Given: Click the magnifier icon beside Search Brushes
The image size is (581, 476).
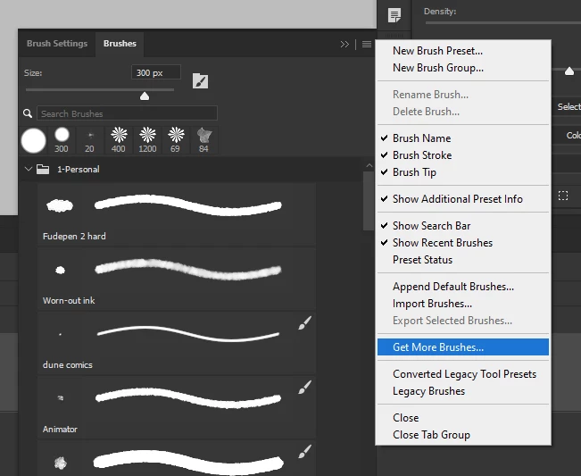Looking at the screenshot, I should [28, 113].
